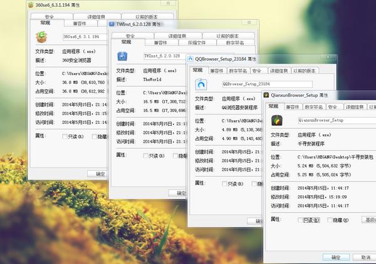Open 高级 button in QianxunBrowser_Setup window

pyautogui.click(x=369, y=220)
